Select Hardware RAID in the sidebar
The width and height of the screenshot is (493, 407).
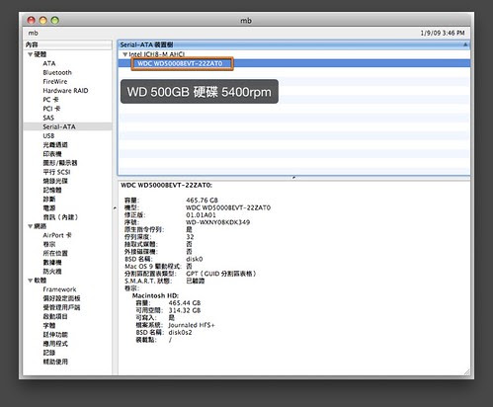tap(65, 91)
